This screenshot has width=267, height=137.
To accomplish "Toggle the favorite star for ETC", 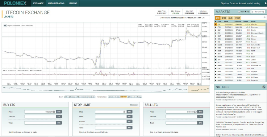I will [x=216, y=33].
